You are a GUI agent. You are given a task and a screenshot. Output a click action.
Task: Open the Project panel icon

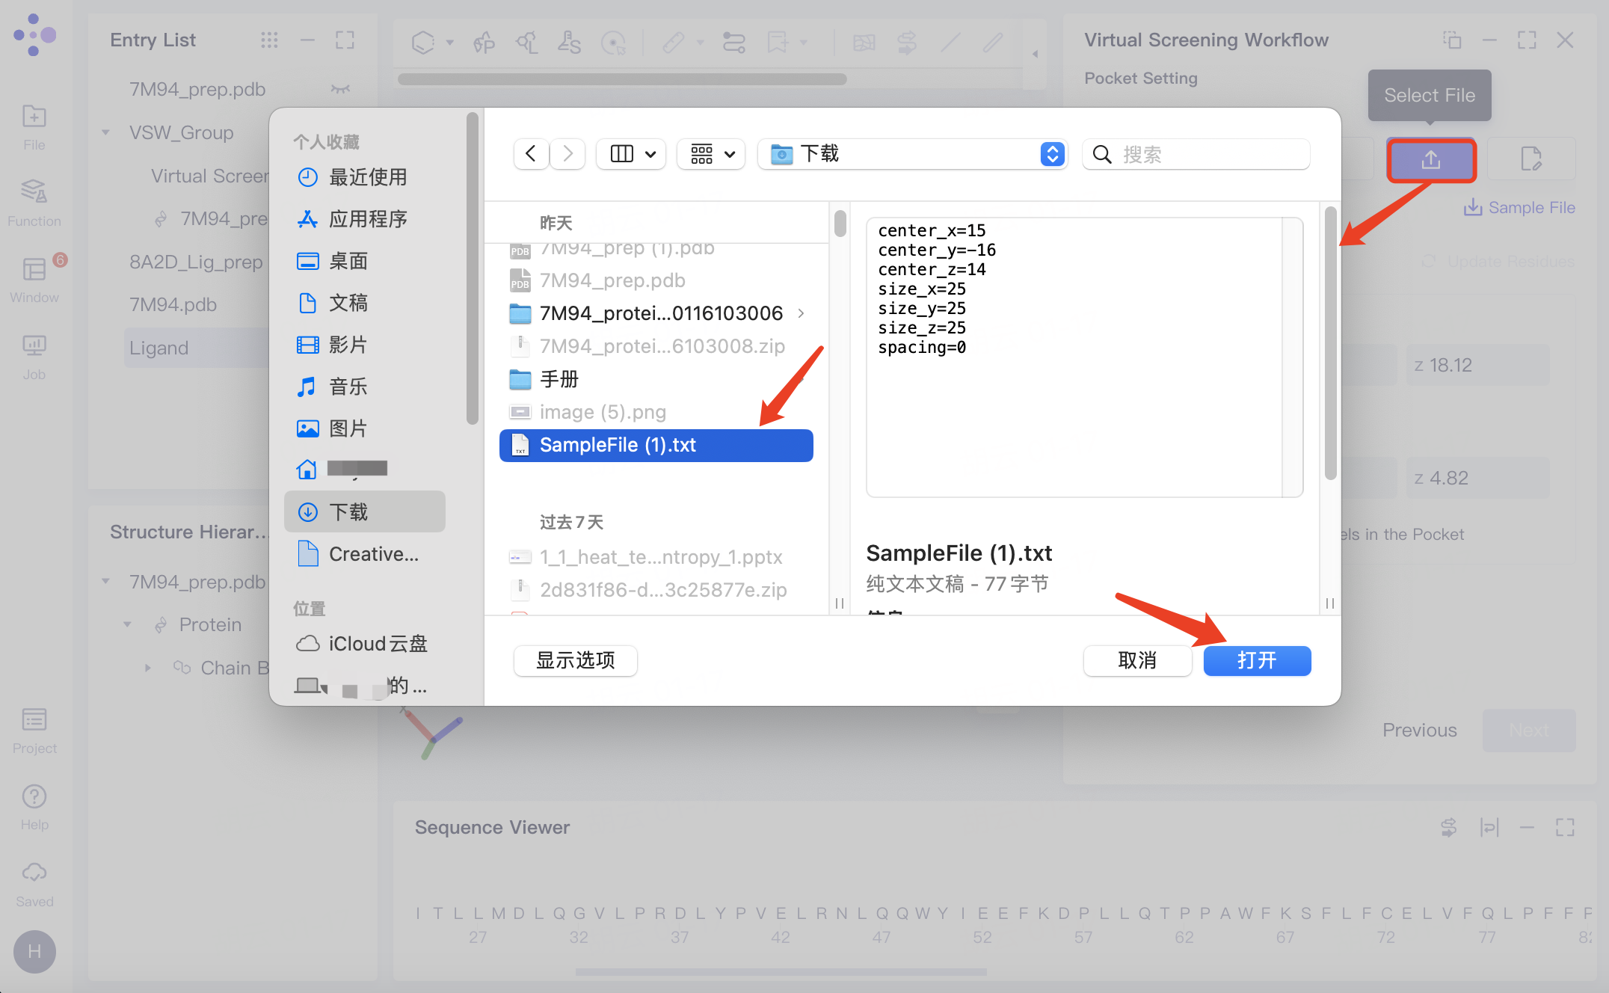point(34,720)
